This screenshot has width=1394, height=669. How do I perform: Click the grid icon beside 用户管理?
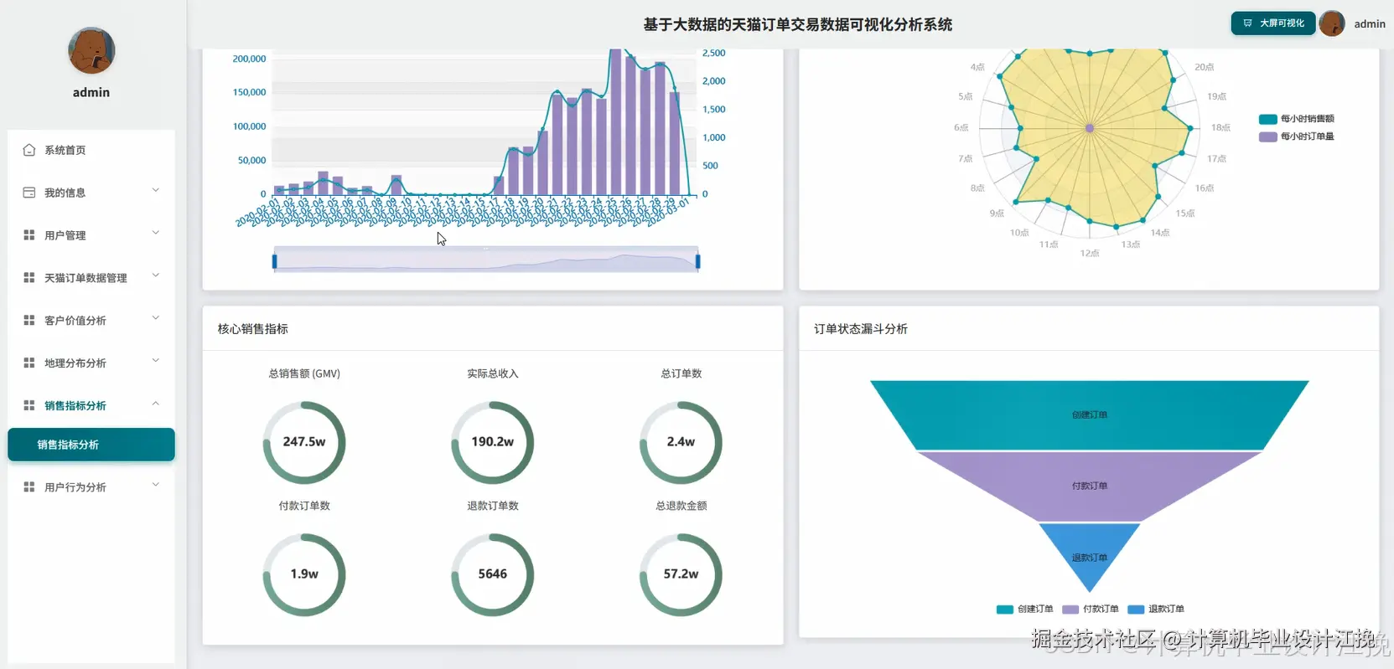(29, 235)
